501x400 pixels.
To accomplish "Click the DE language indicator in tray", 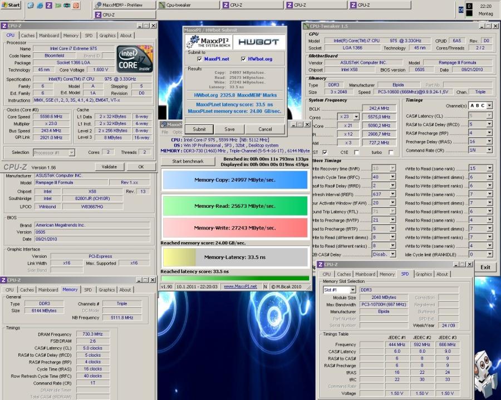I will [x=461, y=10].
